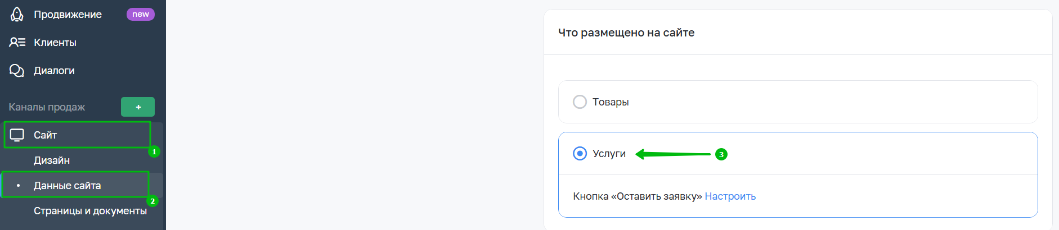1059x230 pixels.
Task: Open the Продвижение menu label
Action: [68, 15]
